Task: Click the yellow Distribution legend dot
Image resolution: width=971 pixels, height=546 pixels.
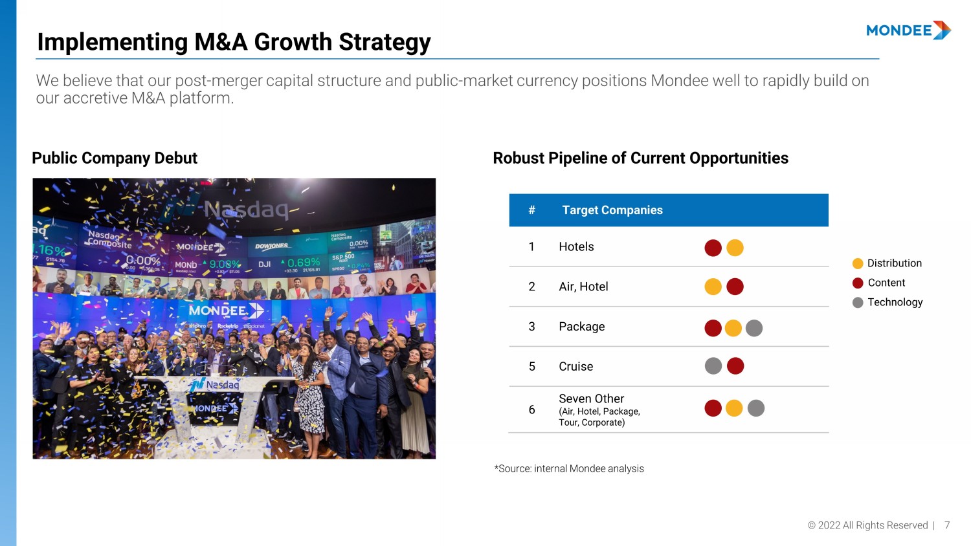Action: pyautogui.click(x=858, y=263)
